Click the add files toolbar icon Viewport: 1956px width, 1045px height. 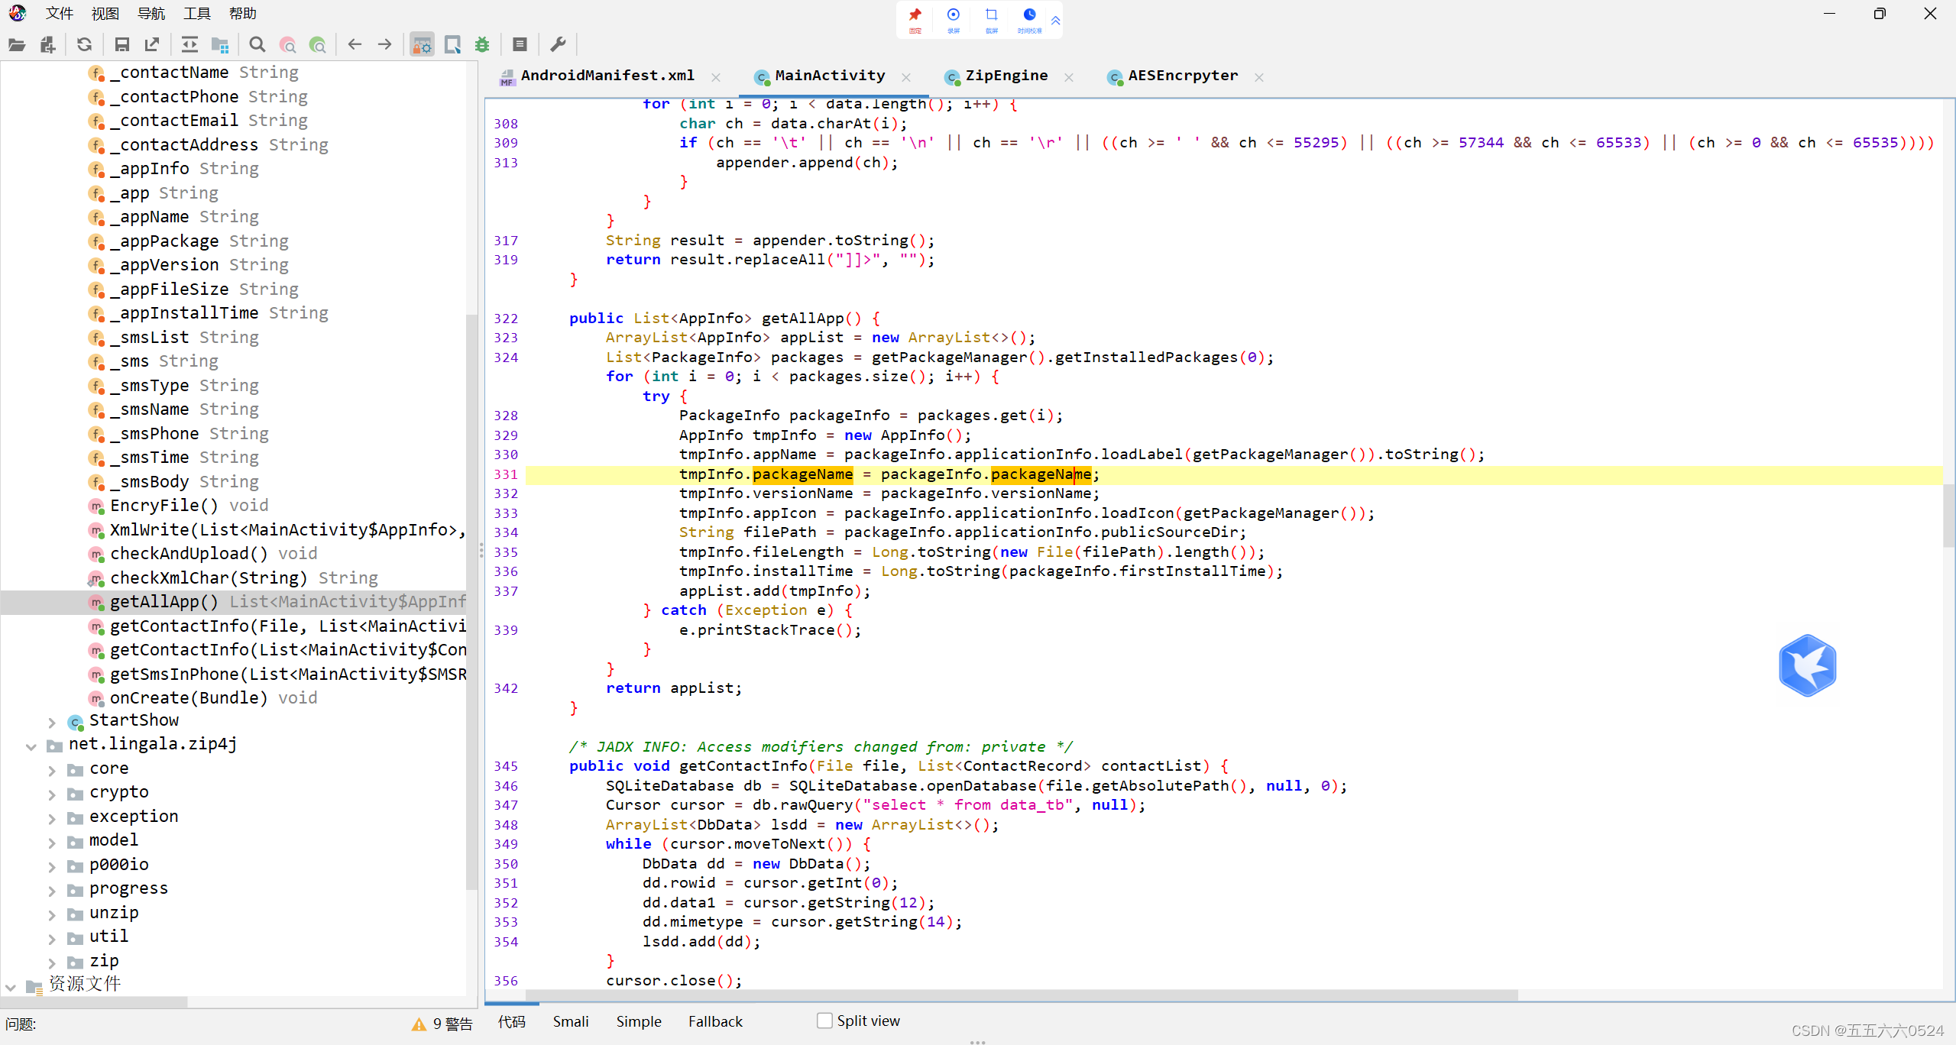coord(47,45)
